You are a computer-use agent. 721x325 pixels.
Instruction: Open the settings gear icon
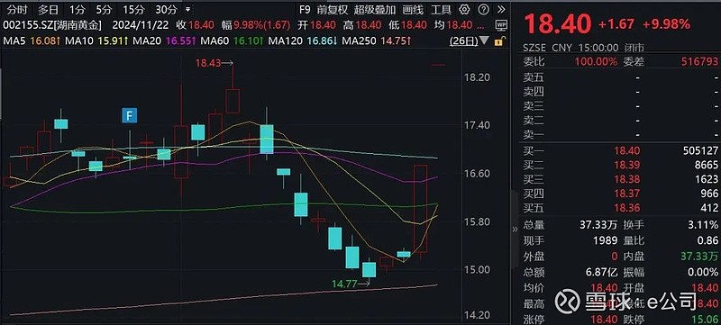tap(465, 9)
